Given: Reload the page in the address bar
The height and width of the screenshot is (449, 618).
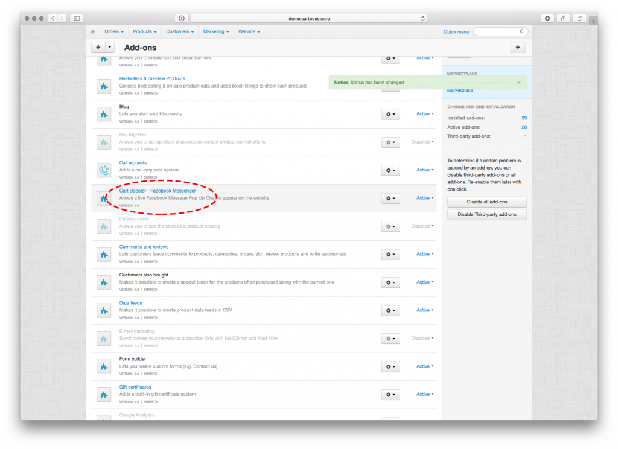Looking at the screenshot, I should click(x=422, y=18).
